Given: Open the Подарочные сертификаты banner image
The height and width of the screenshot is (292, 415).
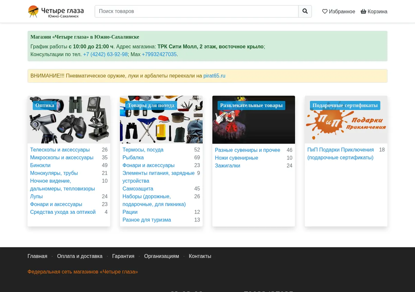Looking at the screenshot, I should 346,120.
